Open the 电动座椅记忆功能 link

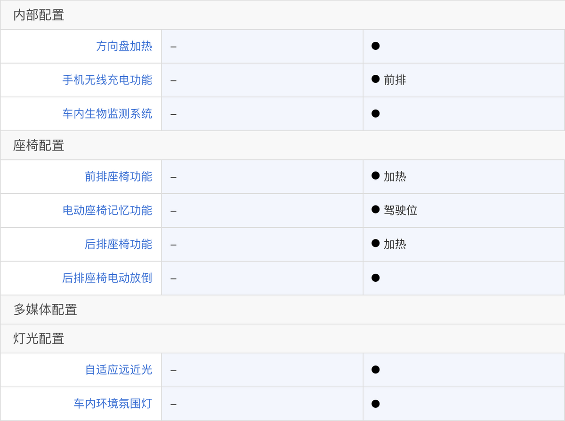click(x=107, y=211)
